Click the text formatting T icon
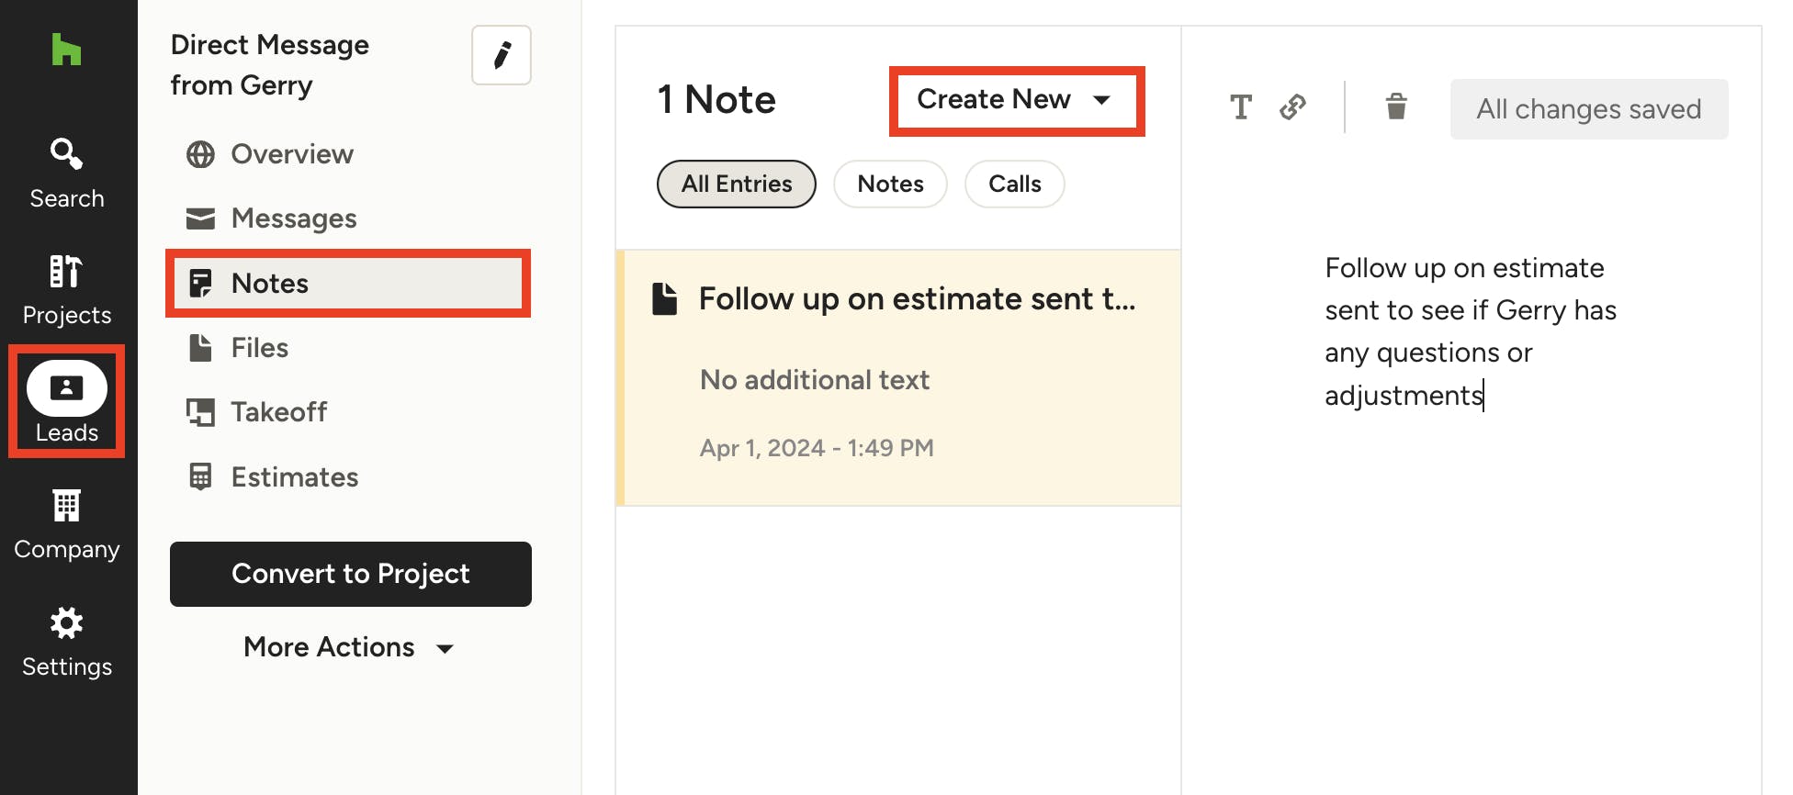Image resolution: width=1793 pixels, height=795 pixels. click(1240, 107)
